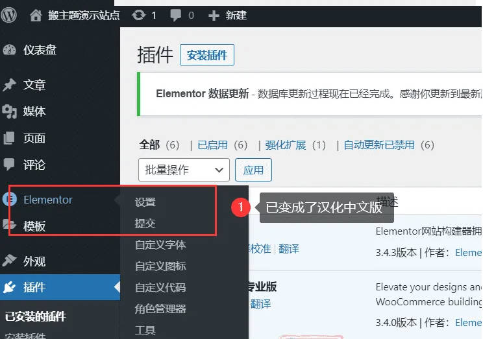Filter plugins by 强化扩展
Viewport: 483px width, 339px height.
(286, 145)
